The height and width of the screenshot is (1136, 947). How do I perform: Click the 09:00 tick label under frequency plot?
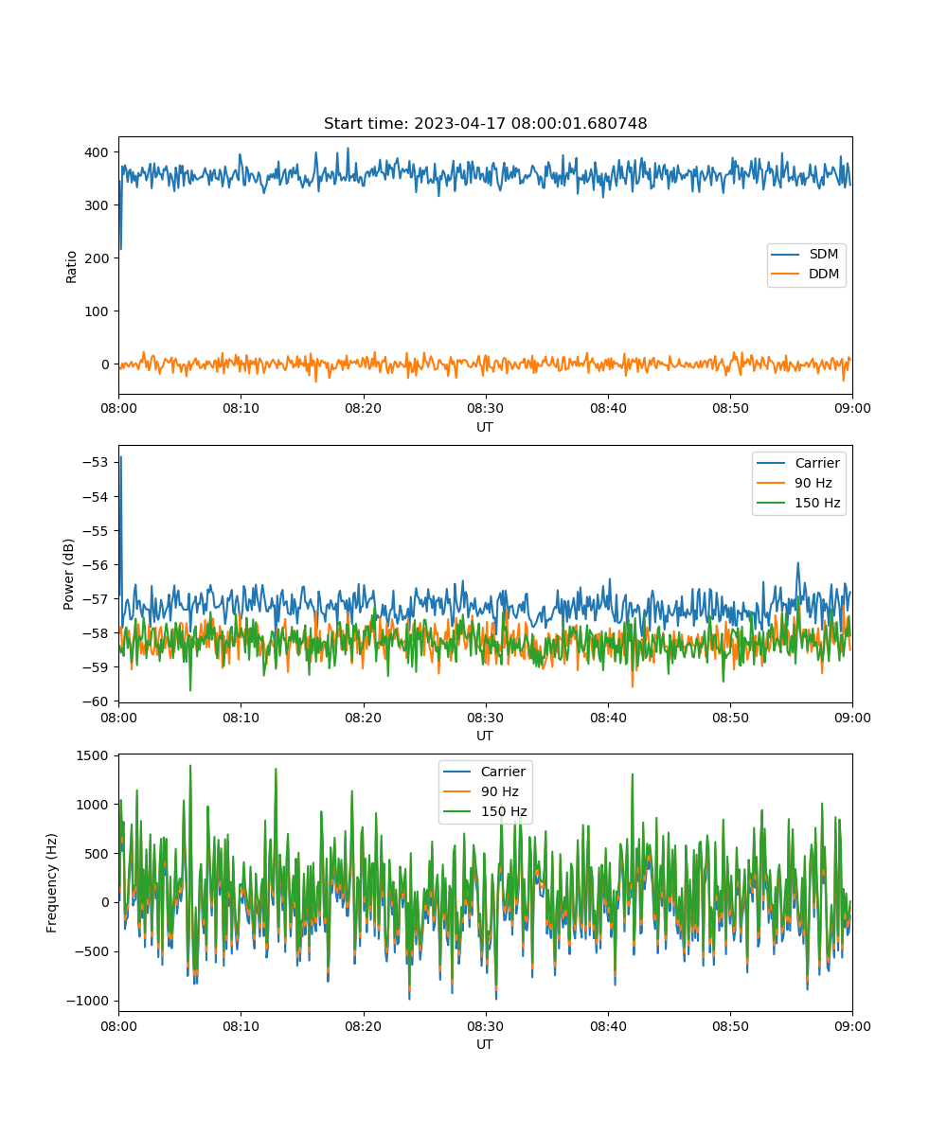coord(851,1025)
